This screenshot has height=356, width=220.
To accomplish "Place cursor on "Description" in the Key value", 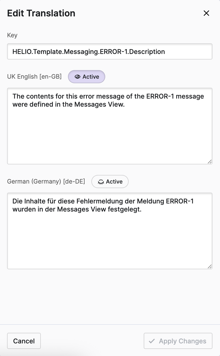I will (x=147, y=52).
